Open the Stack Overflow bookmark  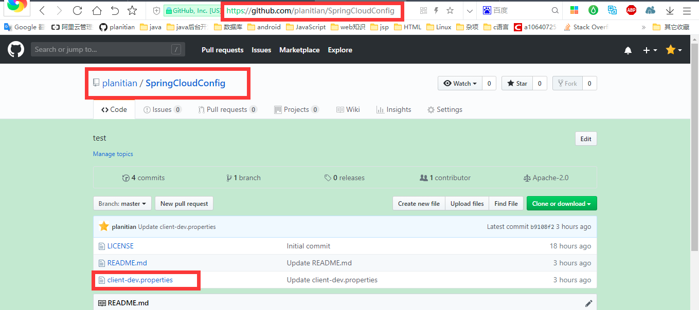586,27
